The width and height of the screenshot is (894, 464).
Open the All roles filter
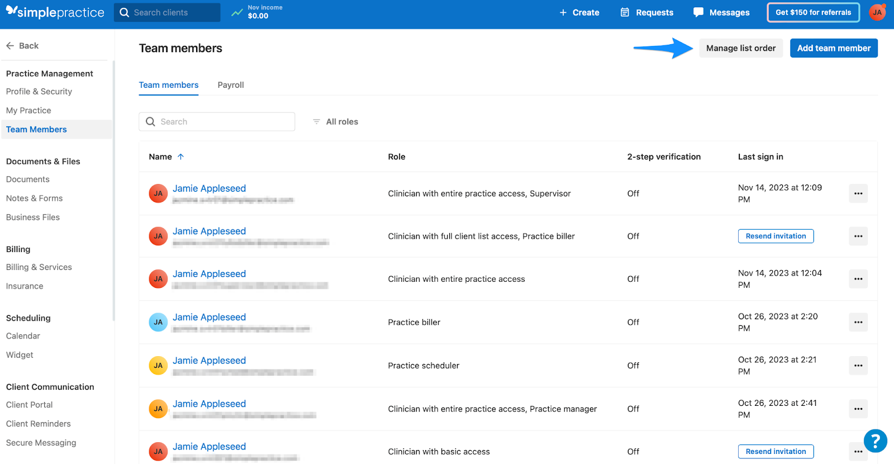click(x=335, y=122)
